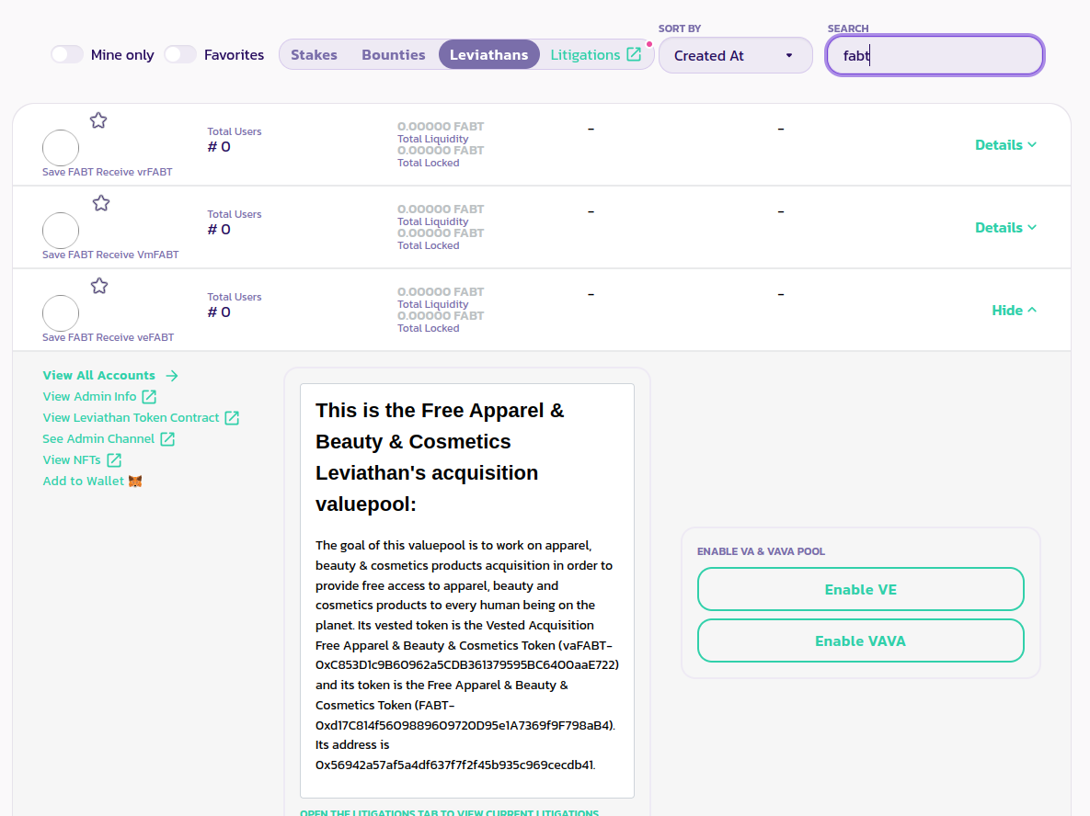The height and width of the screenshot is (816, 1090).
Task: Click external link icon next to View Admin Info
Action: click(x=149, y=397)
